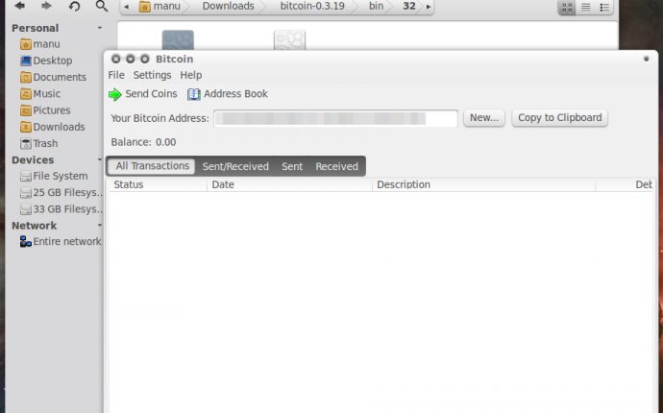Image resolution: width=663 pixels, height=413 pixels.
Task: Collapse the Devices sidebar section
Action: [x=100, y=159]
